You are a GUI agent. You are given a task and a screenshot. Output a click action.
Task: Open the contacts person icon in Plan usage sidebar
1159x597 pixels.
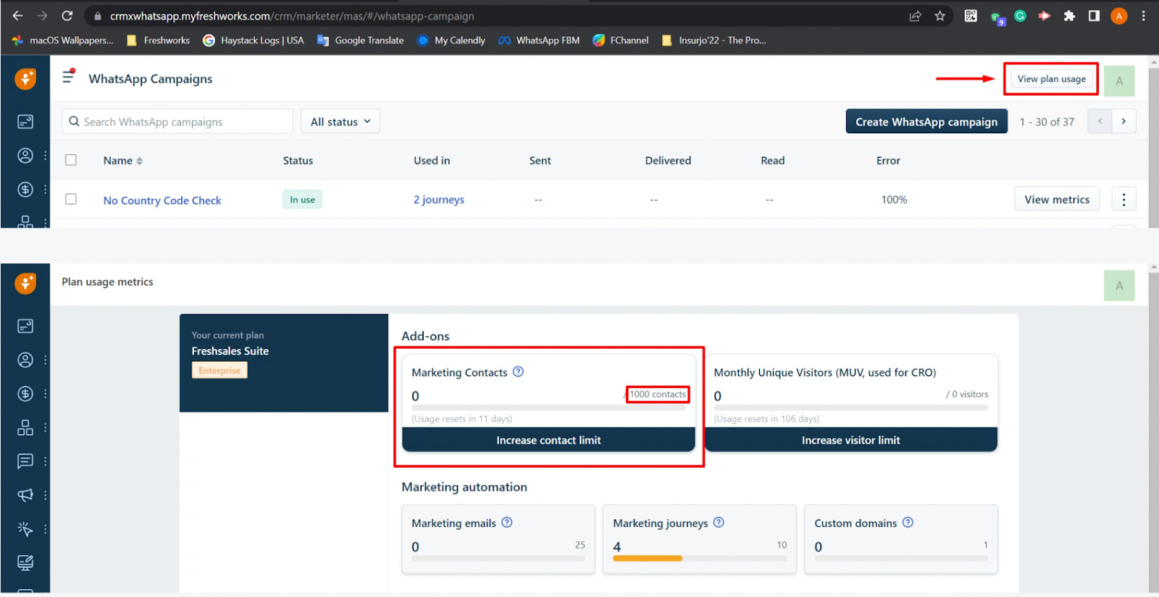[25, 360]
